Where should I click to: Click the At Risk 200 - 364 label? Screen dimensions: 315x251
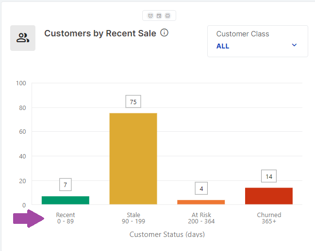201,218
